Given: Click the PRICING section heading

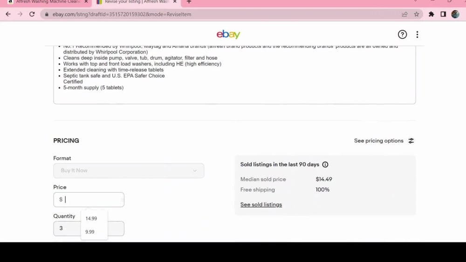Looking at the screenshot, I should [66, 141].
